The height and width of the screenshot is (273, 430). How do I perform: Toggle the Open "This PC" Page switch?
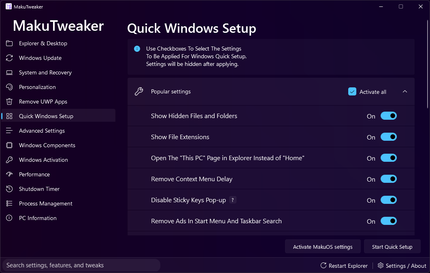point(389,158)
